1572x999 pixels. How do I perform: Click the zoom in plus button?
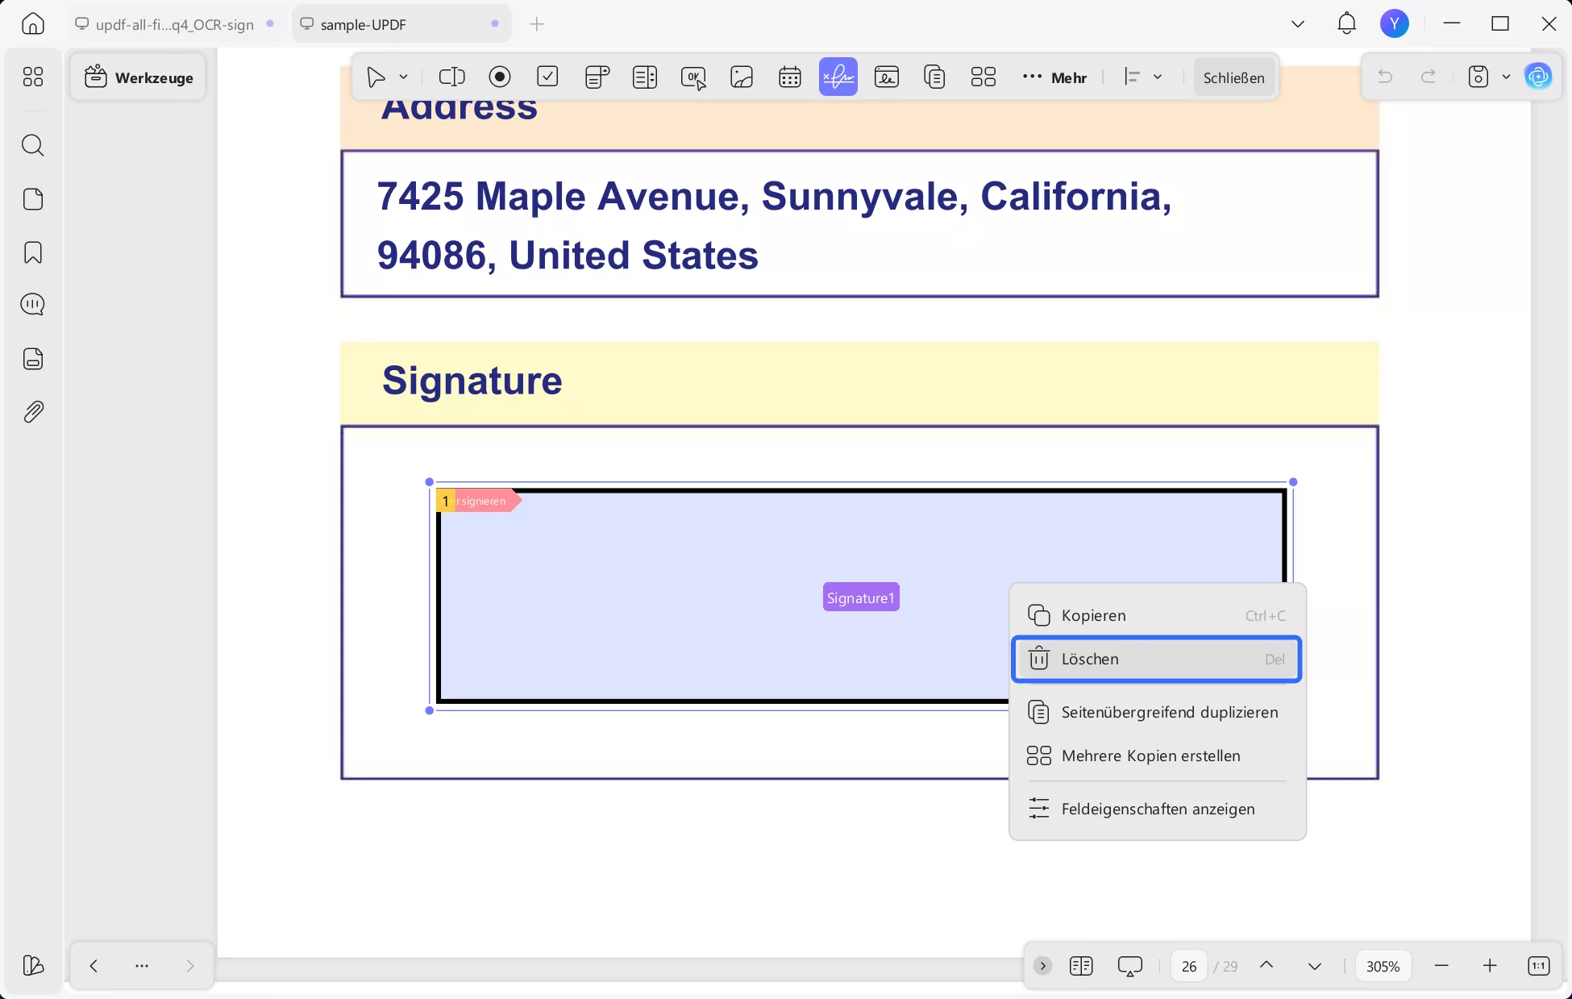coord(1490,966)
